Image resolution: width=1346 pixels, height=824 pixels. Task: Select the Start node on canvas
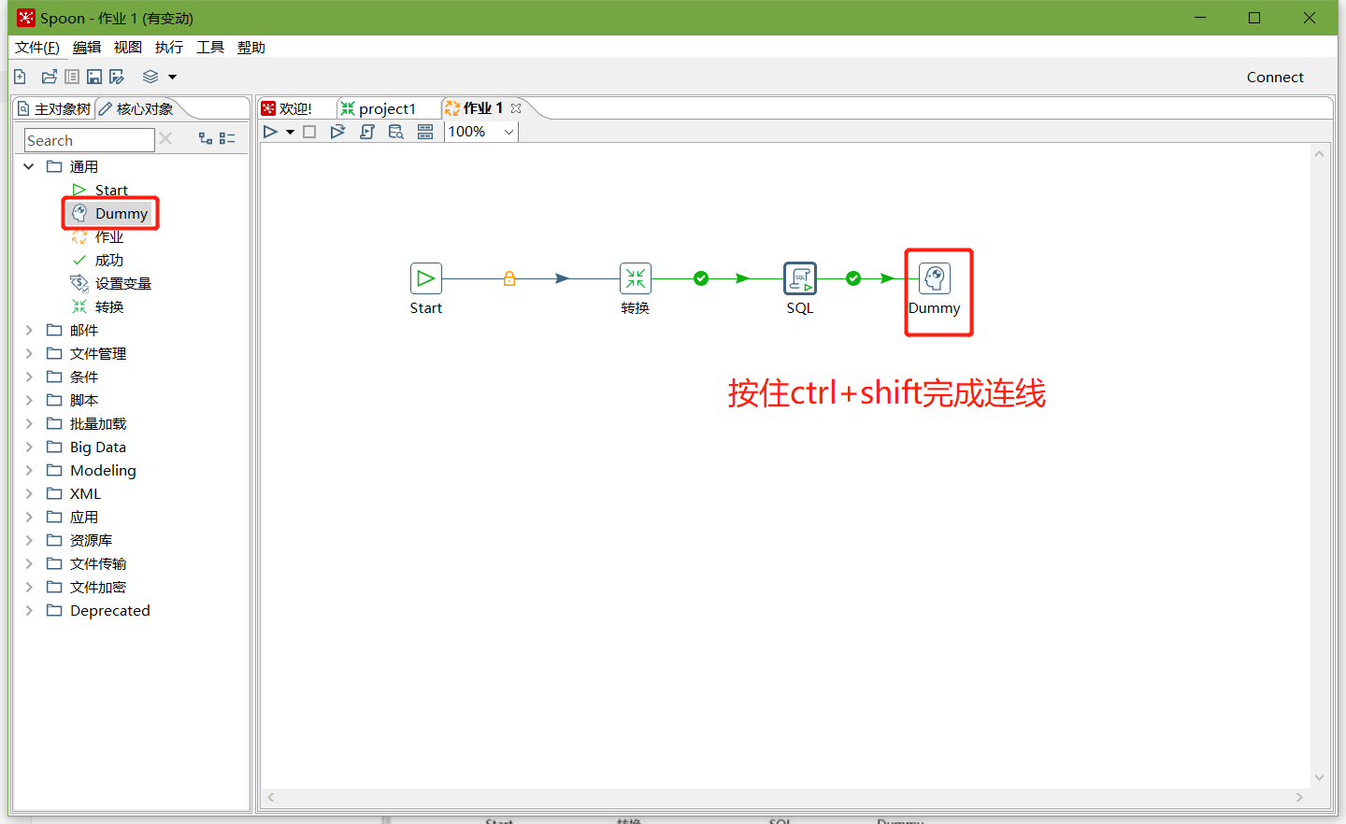coord(426,278)
